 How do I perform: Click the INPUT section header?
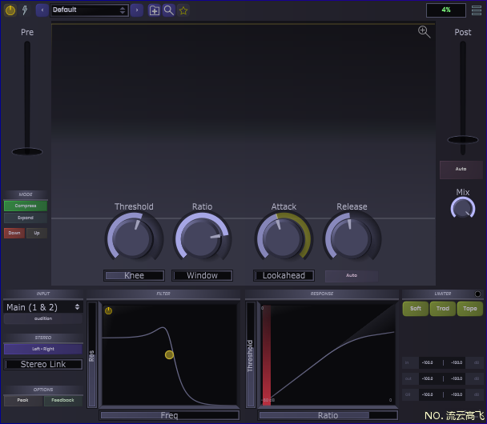coord(43,294)
